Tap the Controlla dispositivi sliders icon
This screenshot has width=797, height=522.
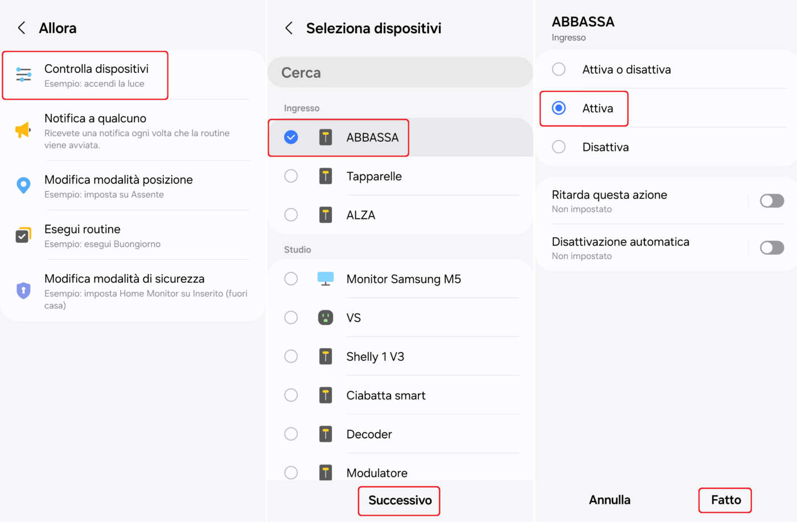pyautogui.click(x=23, y=75)
